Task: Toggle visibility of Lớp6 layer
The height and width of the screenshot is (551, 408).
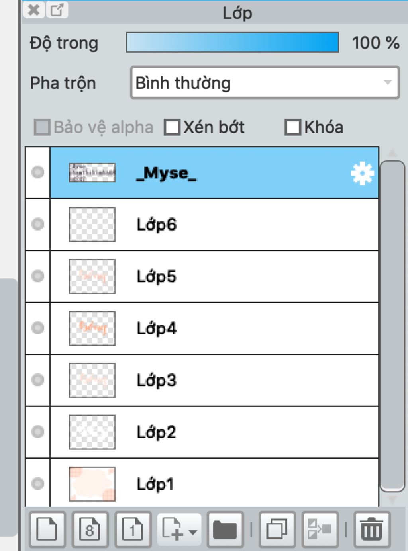Action: coord(38,224)
